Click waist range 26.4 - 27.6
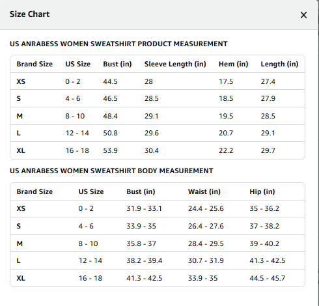Image resolution: width=319 pixels, height=306 pixels. tap(206, 226)
